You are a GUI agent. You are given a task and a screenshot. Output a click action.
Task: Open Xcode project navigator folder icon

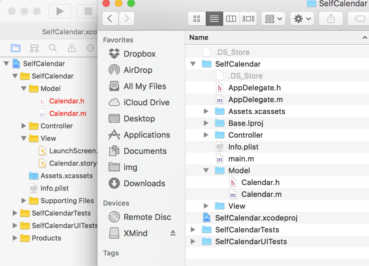pos(15,48)
